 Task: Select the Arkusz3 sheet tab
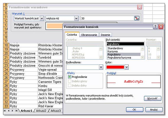(56, 111)
